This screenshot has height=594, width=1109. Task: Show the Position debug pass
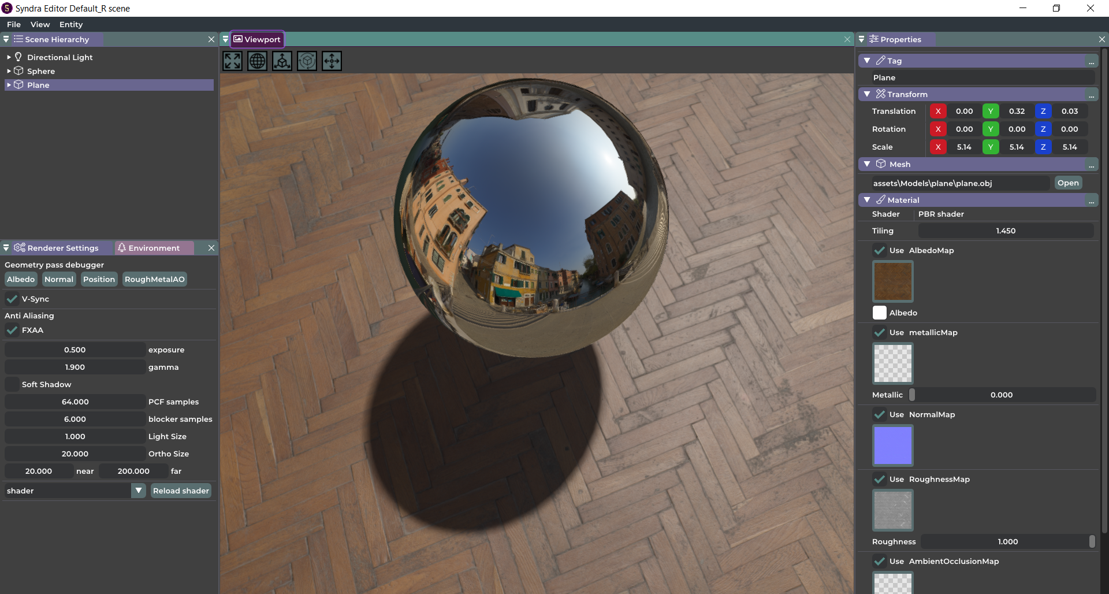coord(99,279)
